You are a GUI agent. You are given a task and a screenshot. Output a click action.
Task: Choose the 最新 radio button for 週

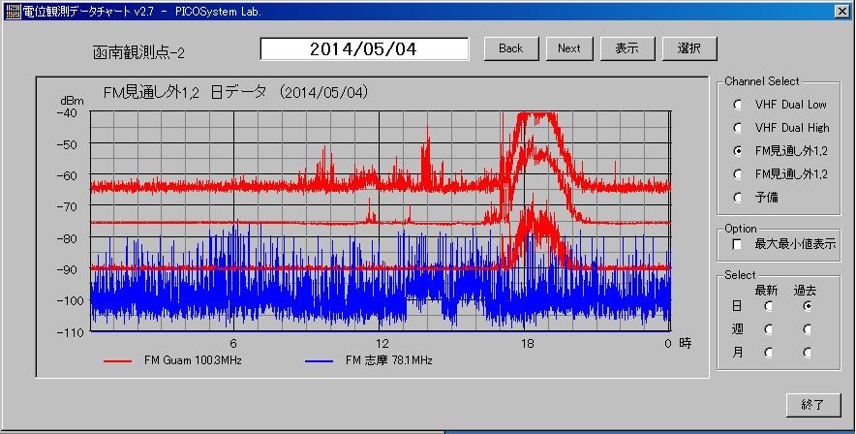[x=769, y=329]
